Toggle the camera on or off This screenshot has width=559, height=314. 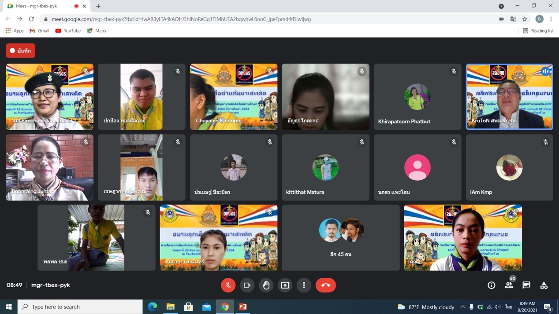click(x=247, y=285)
